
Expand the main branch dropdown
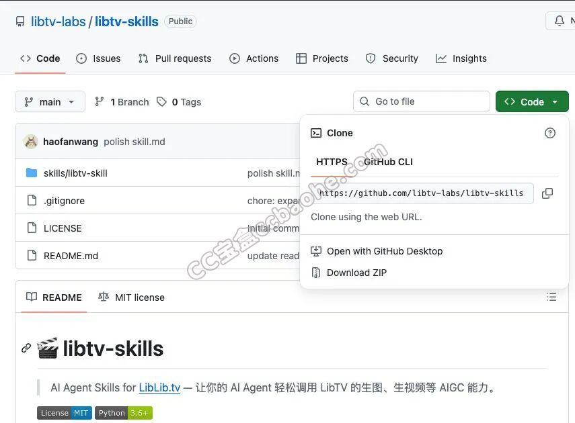coord(50,102)
